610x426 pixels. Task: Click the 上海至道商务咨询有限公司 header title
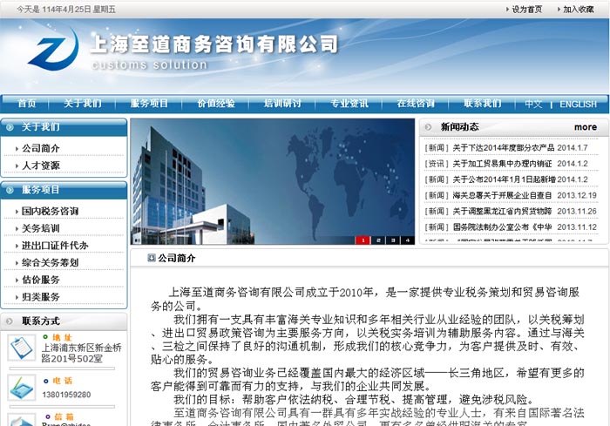[x=214, y=44]
